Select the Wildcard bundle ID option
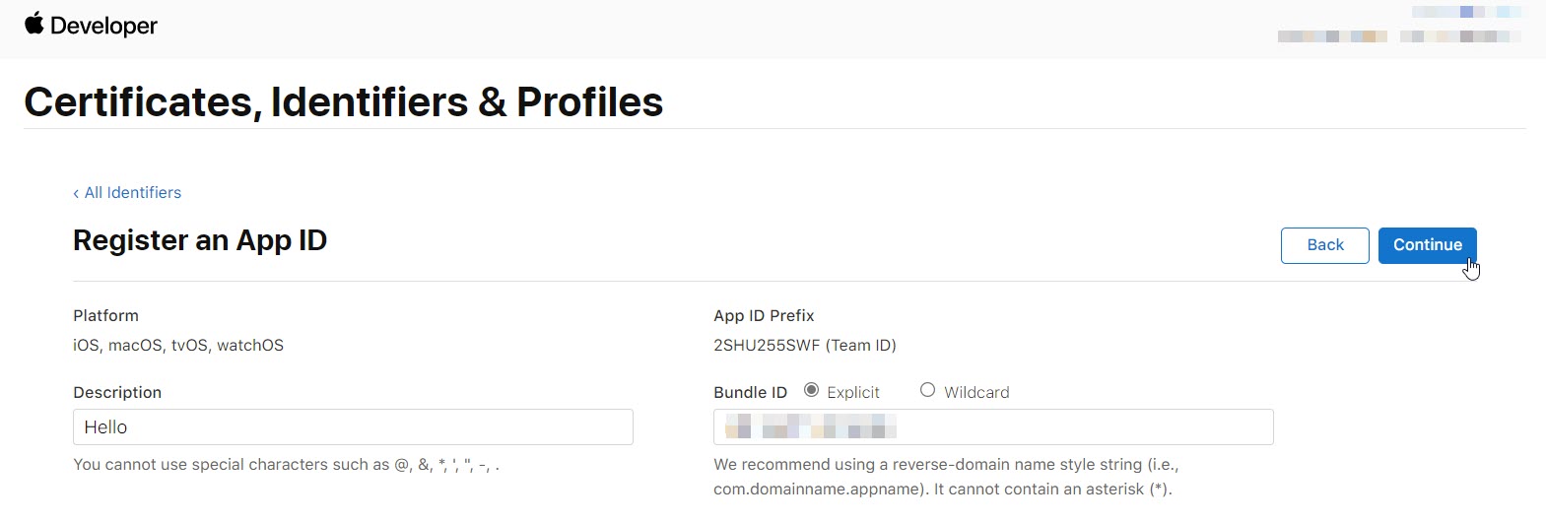 point(927,390)
